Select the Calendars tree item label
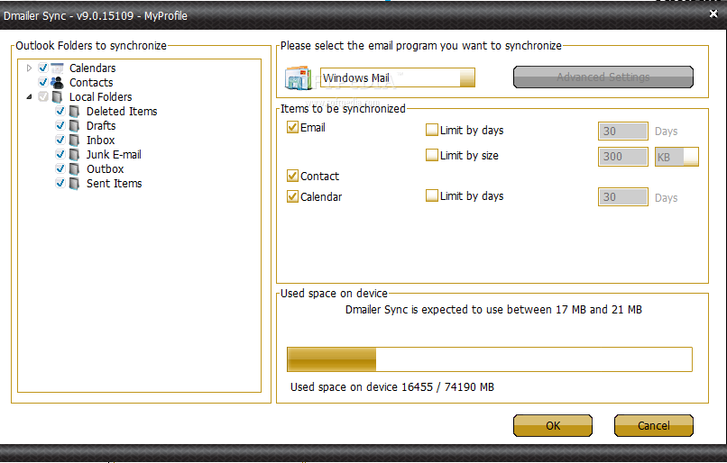 pyautogui.click(x=93, y=68)
